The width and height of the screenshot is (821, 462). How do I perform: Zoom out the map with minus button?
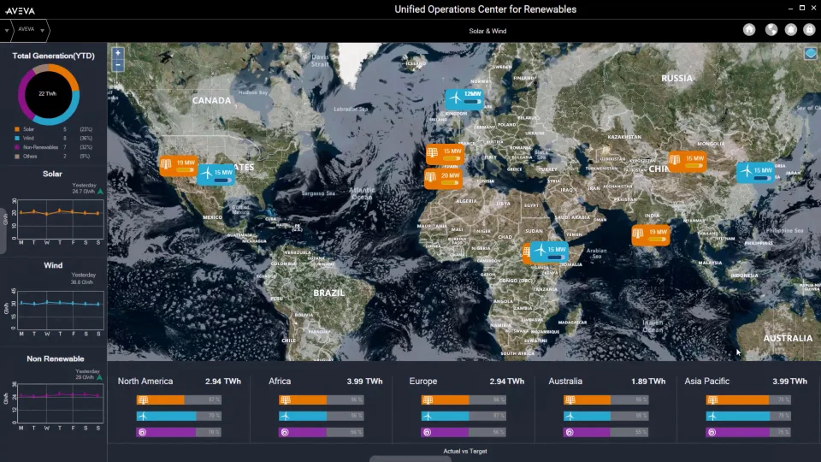[x=118, y=65]
